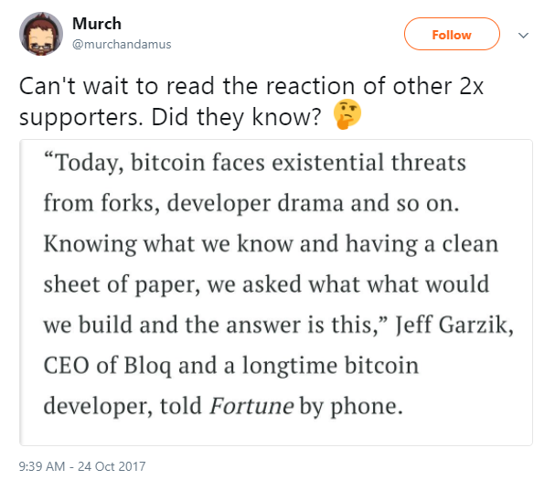Viewport: 555px width, 480px height.
Task: Open the tweet options chevron menu
Action: pos(524,36)
